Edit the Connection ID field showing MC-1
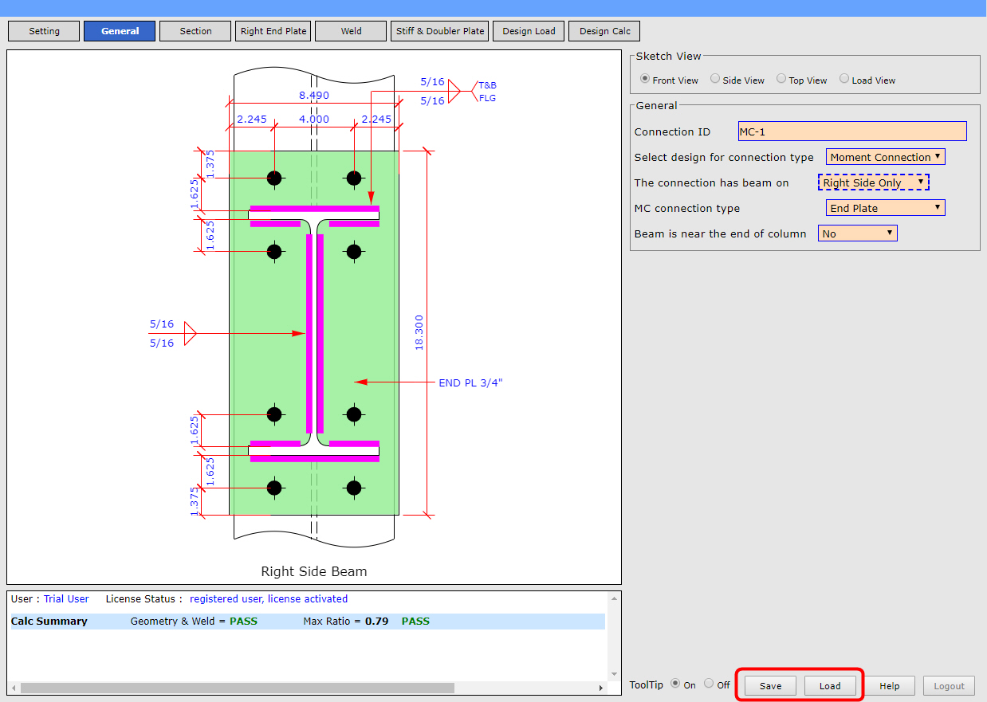This screenshot has height=702, width=987. [851, 131]
